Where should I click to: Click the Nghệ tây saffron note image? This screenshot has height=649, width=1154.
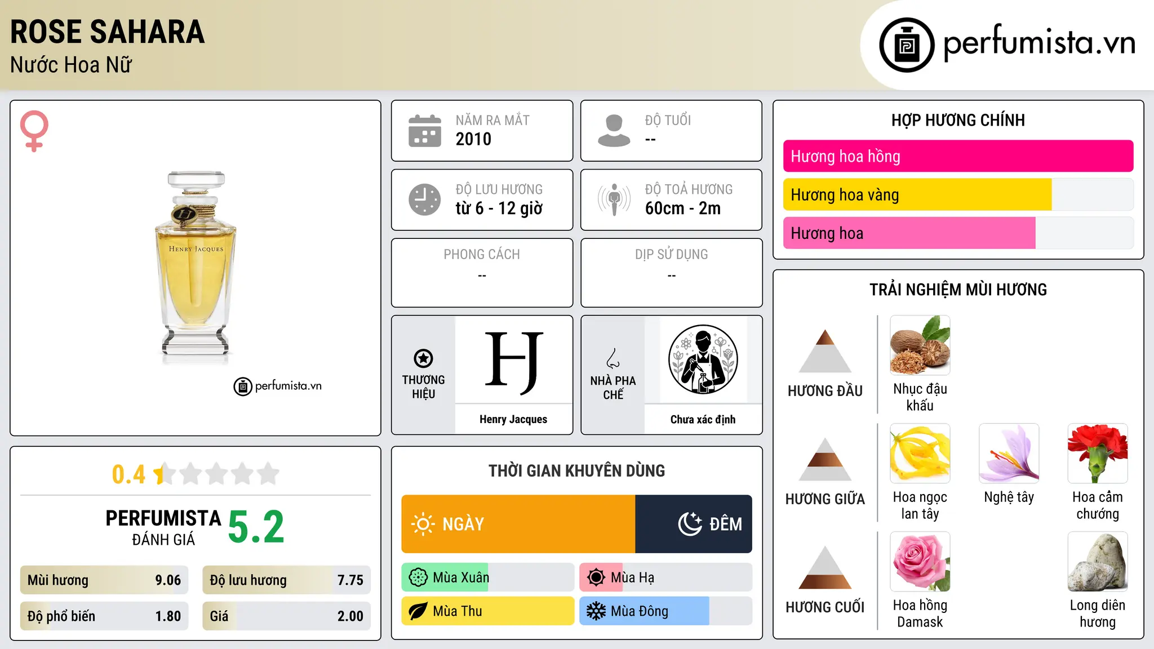[1009, 454]
